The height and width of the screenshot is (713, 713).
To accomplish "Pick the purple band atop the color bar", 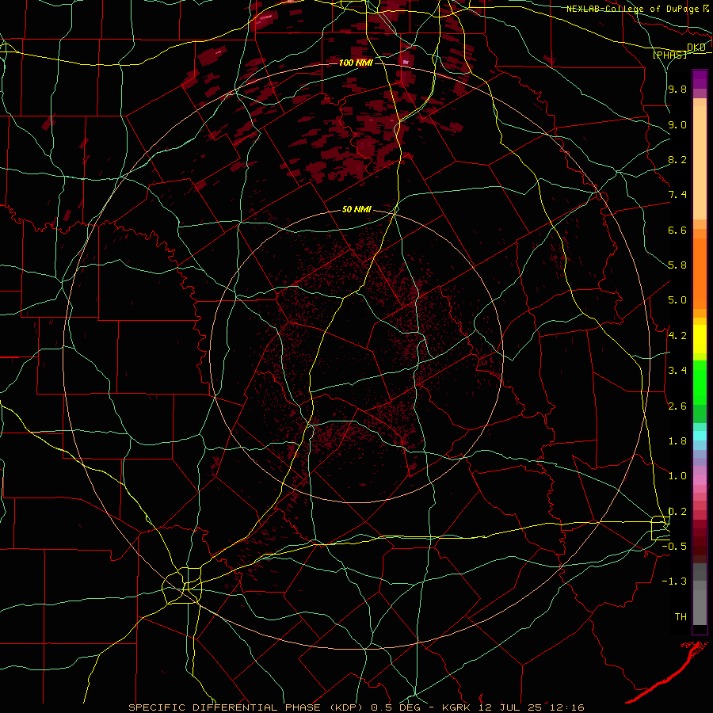I will point(700,79).
